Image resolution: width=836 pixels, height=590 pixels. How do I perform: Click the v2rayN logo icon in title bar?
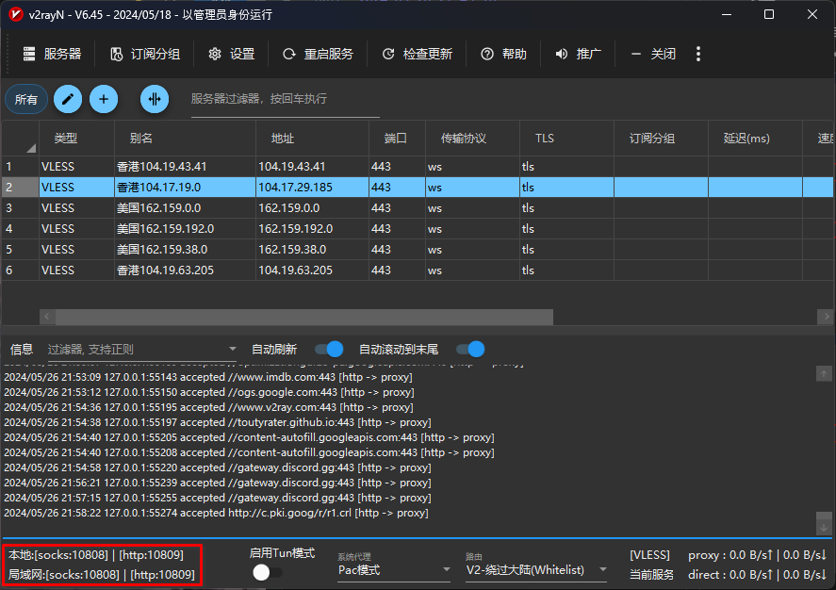16,14
